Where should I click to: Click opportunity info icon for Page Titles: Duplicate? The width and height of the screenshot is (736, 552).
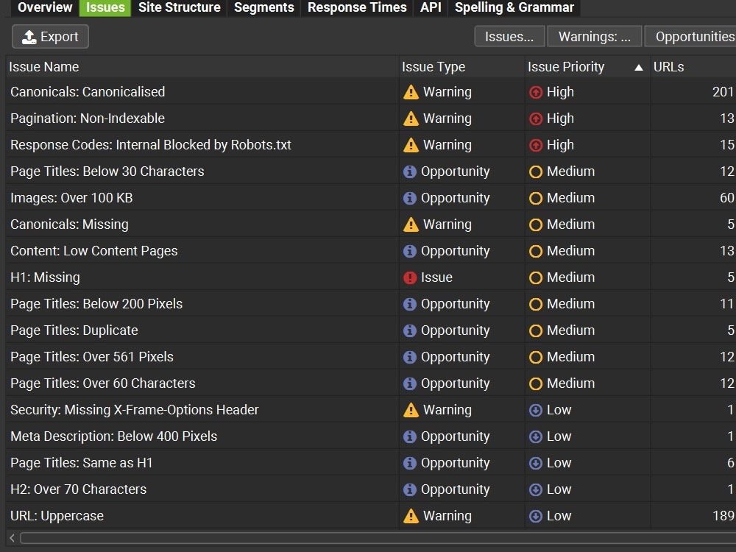(x=410, y=331)
